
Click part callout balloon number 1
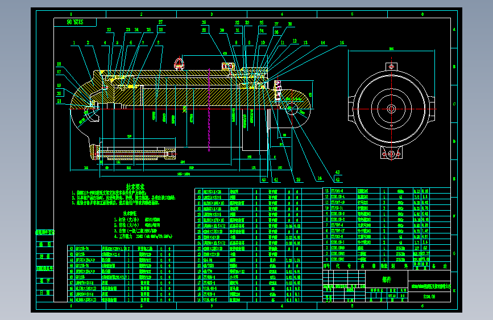[x=74, y=43]
